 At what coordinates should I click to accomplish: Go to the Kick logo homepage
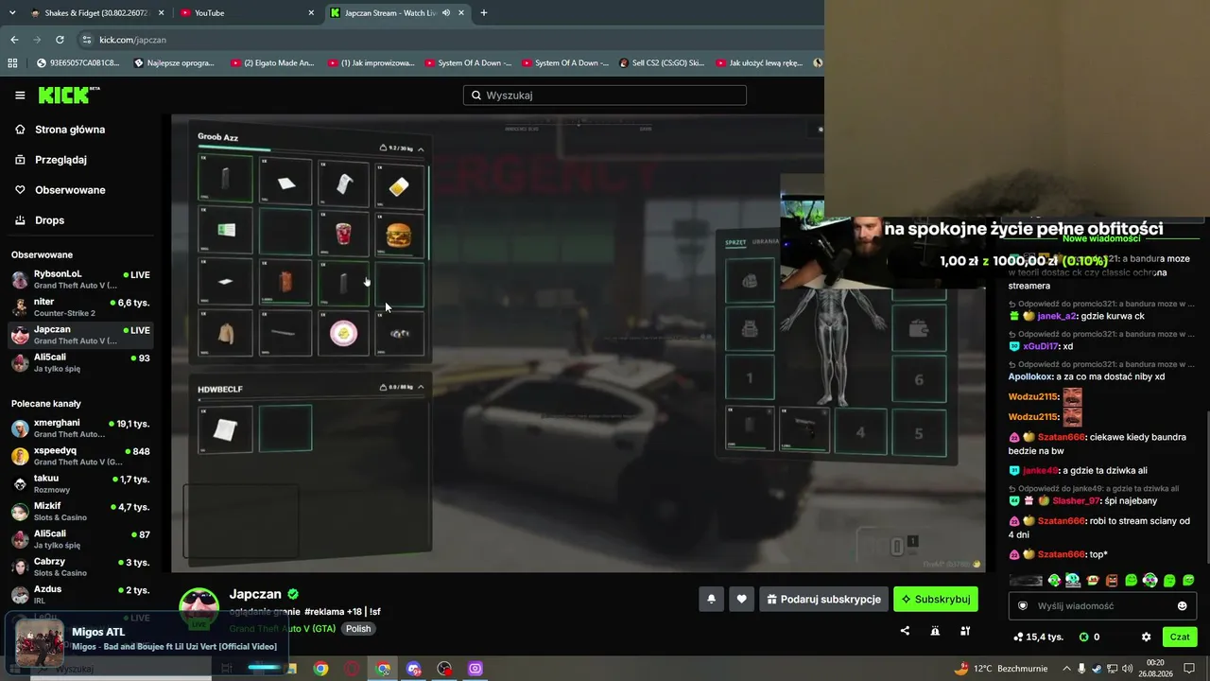tap(68, 96)
